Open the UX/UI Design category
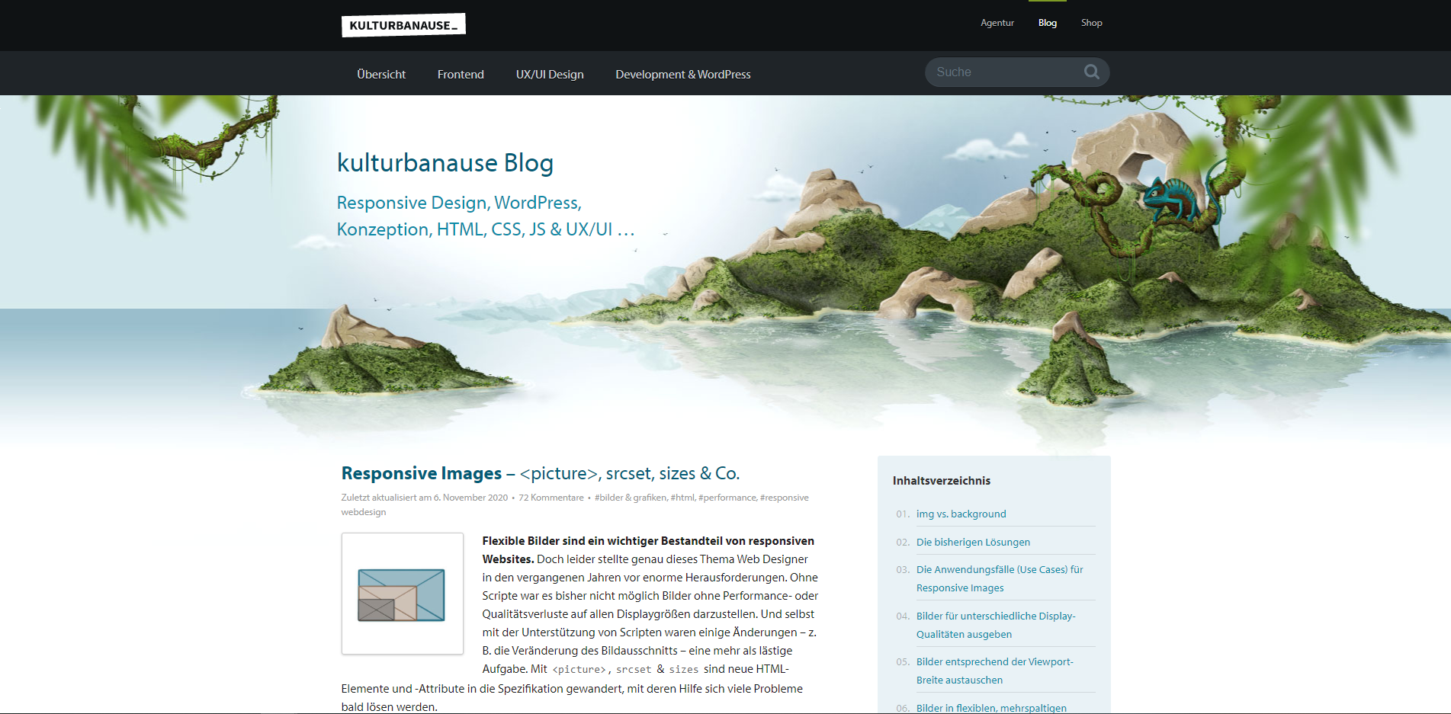1451x714 pixels. pos(549,75)
